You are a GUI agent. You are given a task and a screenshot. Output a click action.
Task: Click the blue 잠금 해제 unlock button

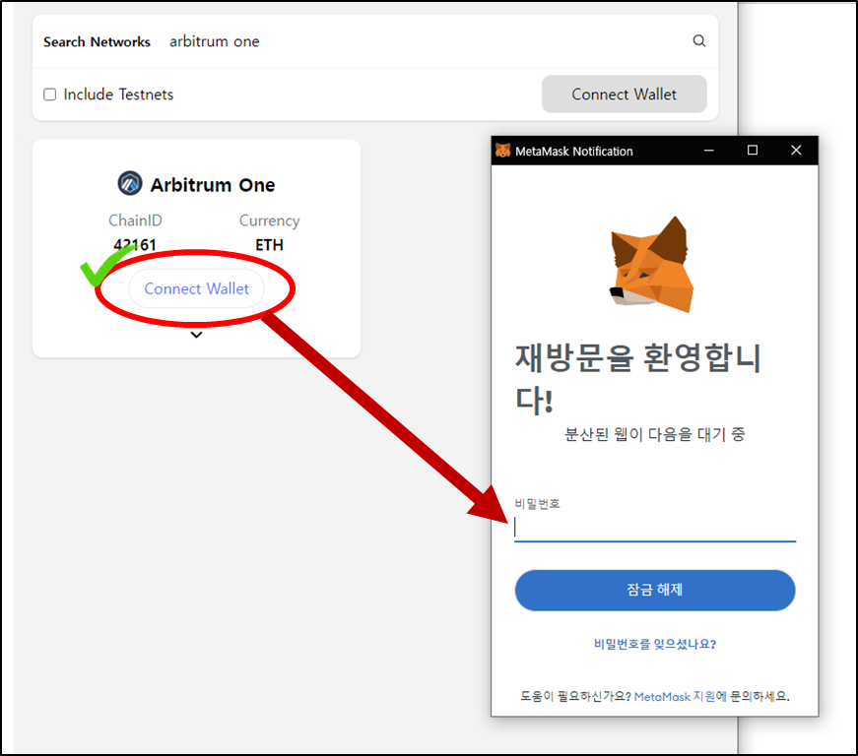[654, 590]
